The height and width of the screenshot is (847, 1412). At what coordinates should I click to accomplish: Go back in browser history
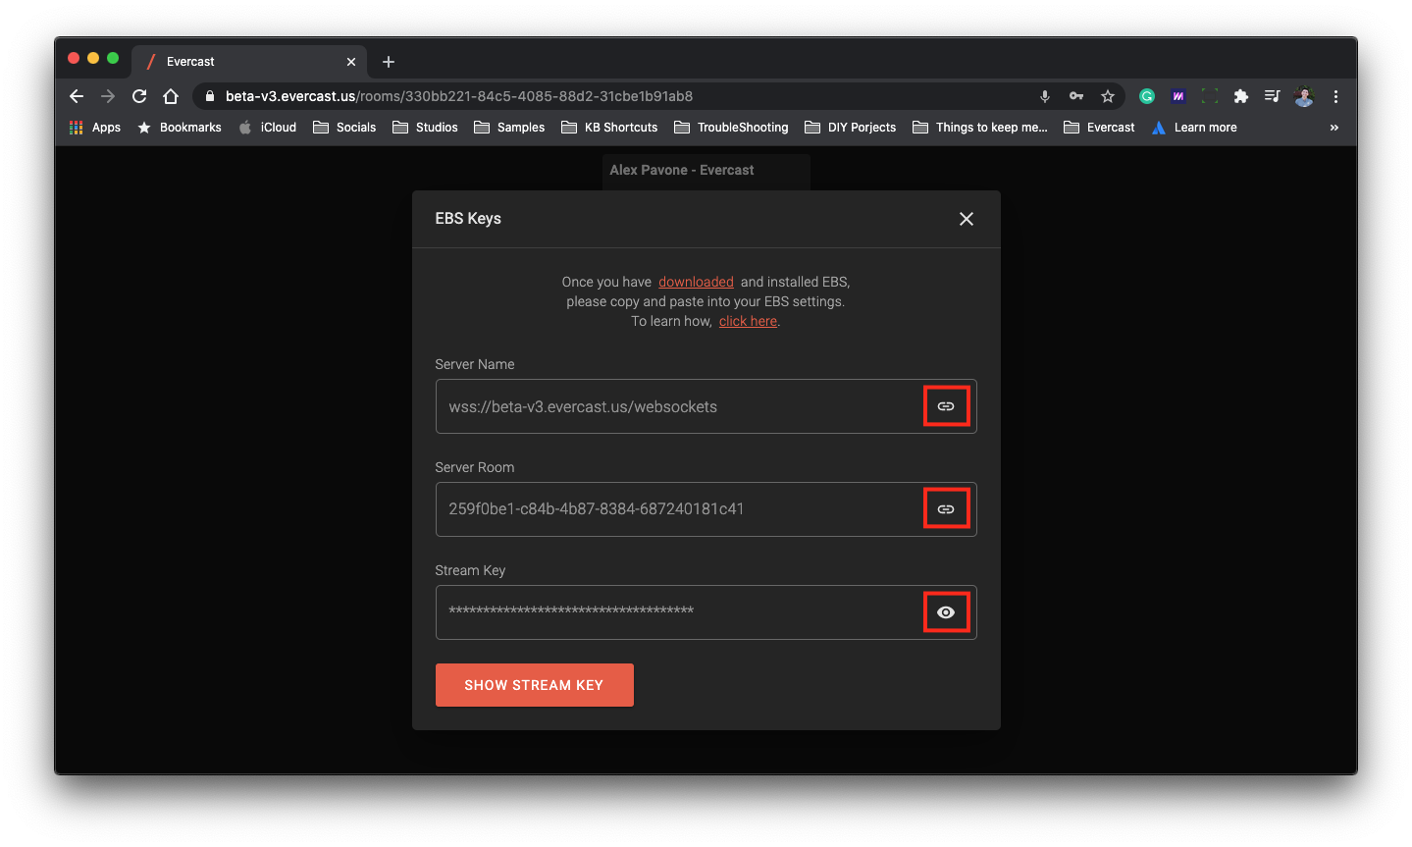[x=77, y=96]
